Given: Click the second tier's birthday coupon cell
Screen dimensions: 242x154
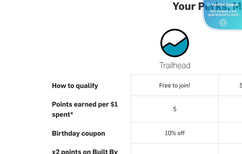Looking at the screenshot, I should [x=230, y=133].
